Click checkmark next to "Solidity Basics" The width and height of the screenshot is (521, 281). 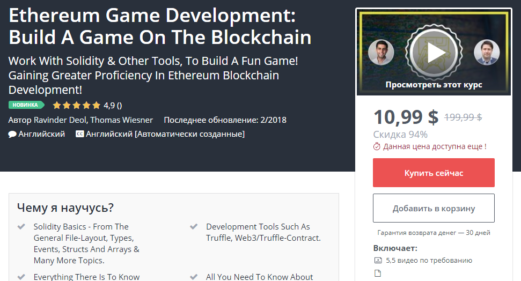coord(21,227)
